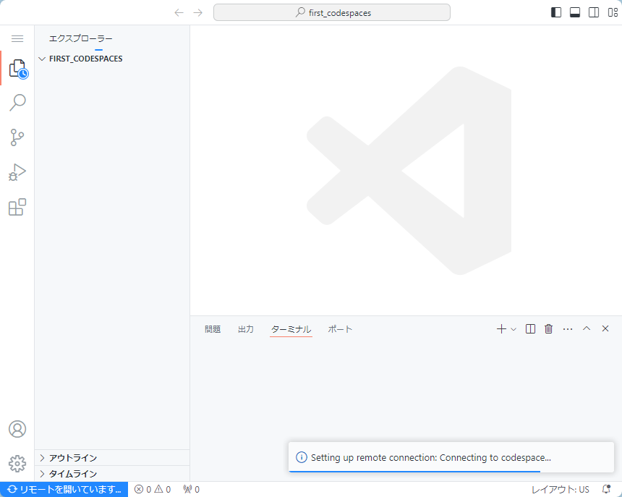
Task: Go forward with the right arrow
Action: 198,13
